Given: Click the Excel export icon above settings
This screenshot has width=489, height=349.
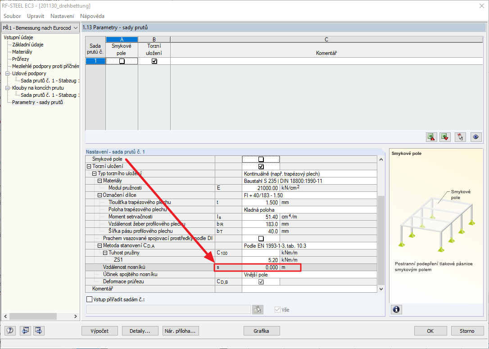Looking at the screenshot, I should [x=431, y=137].
